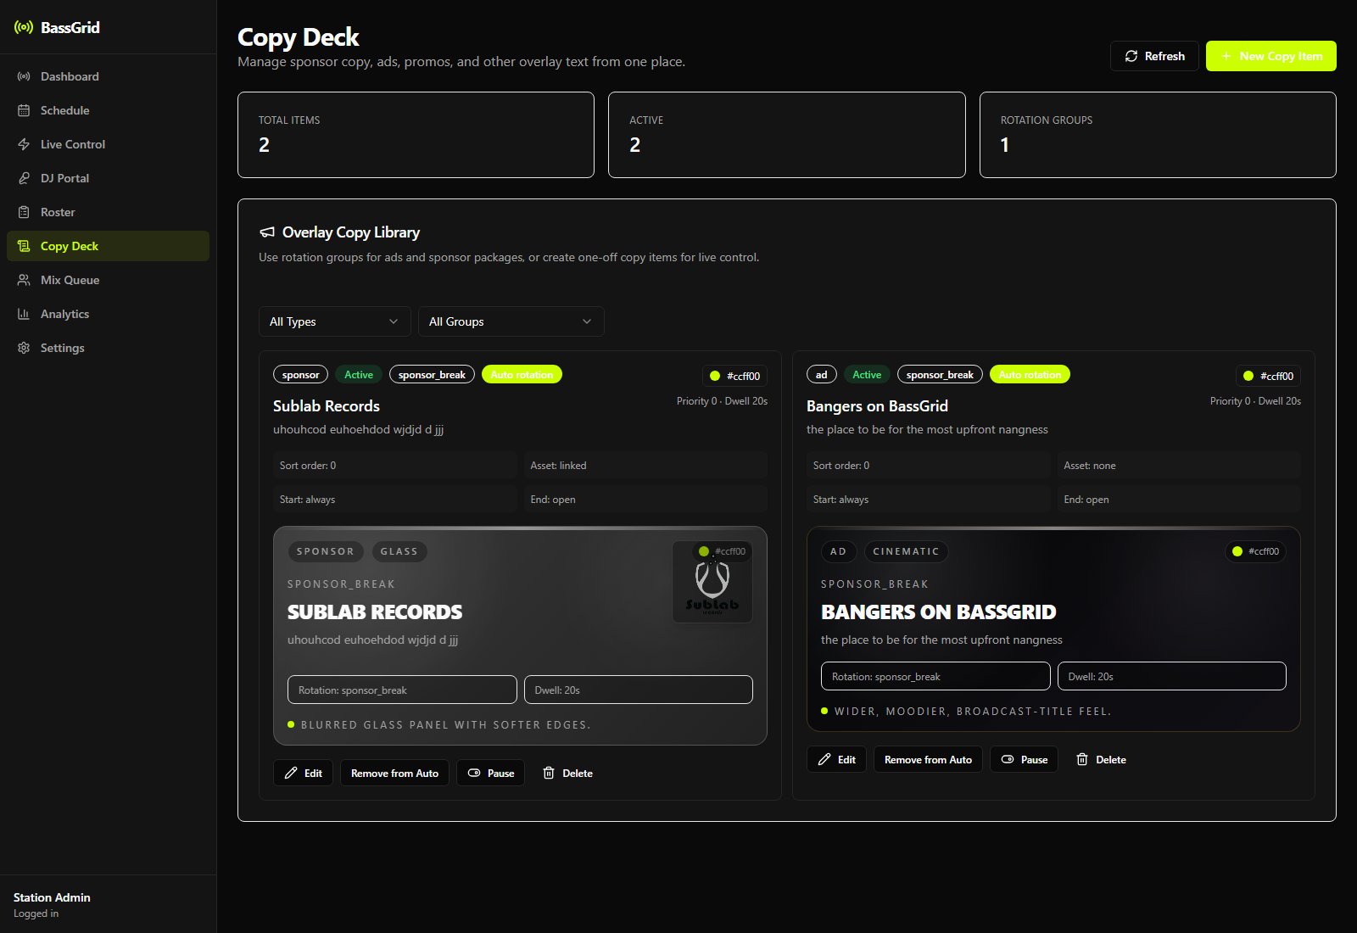Screen dimensions: 1357x933
Task: Click the CINEMATIC style tag in preview
Action: tap(906, 551)
